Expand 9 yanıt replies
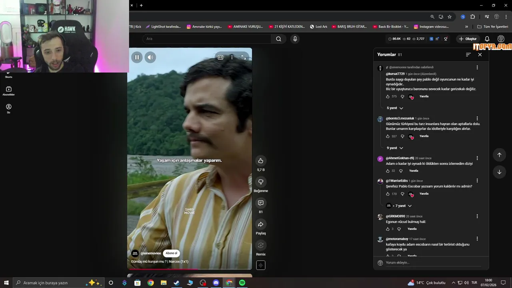 click(x=395, y=148)
